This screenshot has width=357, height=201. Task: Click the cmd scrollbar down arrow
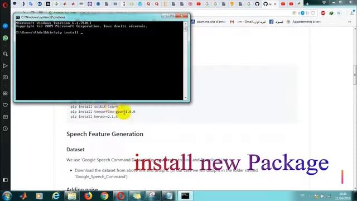coord(186,98)
